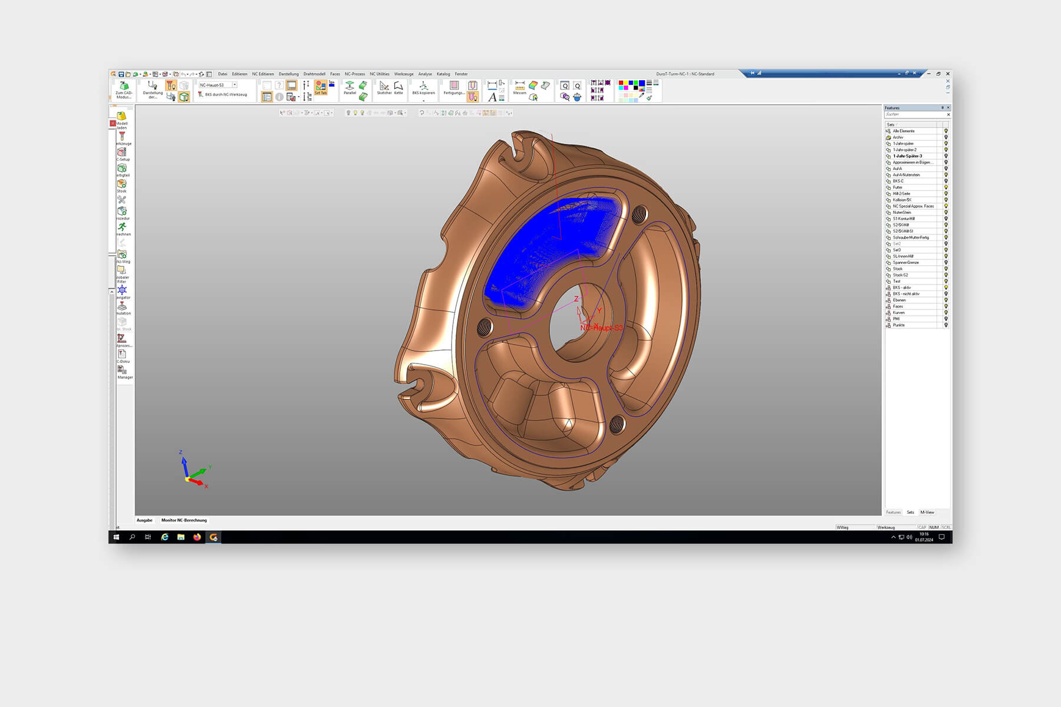Launch Firefox from the taskbar

[x=197, y=537]
